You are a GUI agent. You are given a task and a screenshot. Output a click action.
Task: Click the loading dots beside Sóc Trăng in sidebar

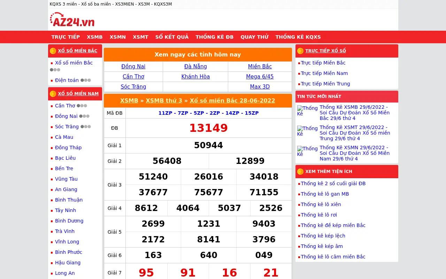[x=86, y=127]
